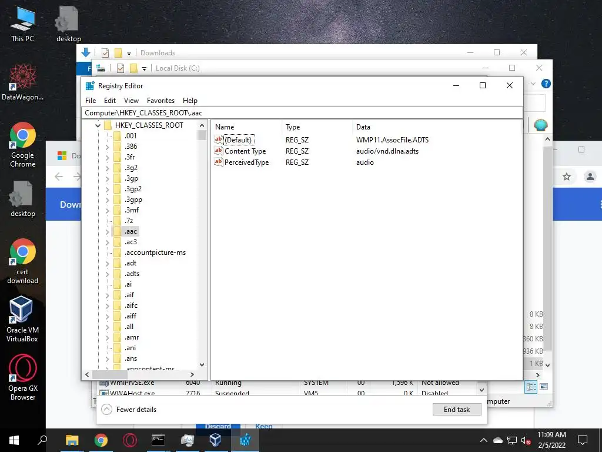Image resolution: width=602 pixels, height=452 pixels.
Task: Open network tray icon
Action: (512, 440)
